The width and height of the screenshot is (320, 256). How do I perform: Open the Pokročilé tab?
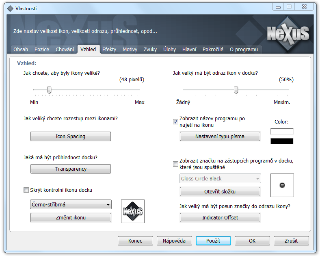coord(213,50)
